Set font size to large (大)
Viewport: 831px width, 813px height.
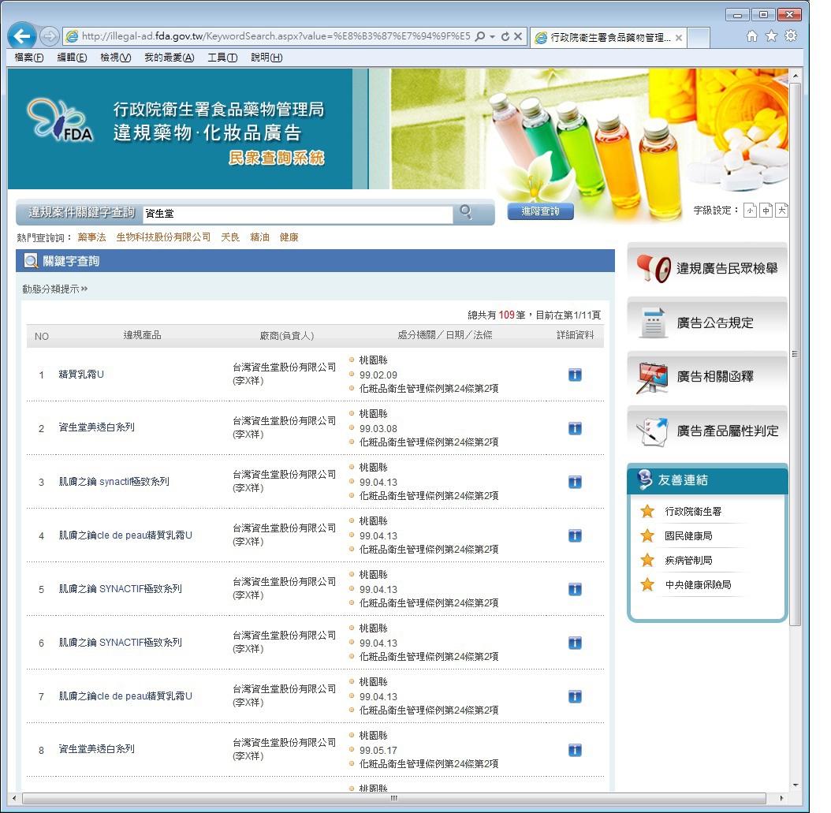[781, 211]
